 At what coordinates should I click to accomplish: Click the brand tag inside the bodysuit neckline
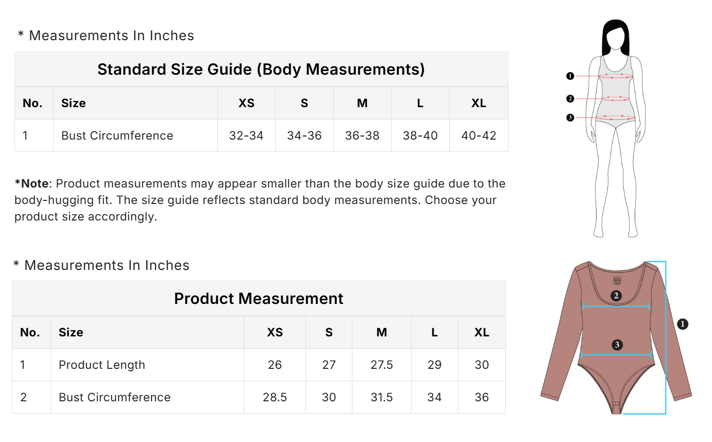[617, 281]
